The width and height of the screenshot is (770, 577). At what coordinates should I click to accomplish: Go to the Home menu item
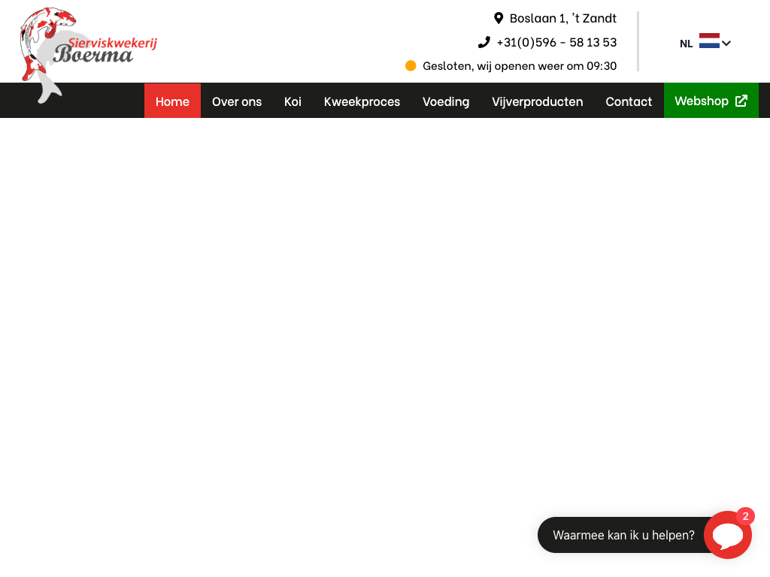pos(172,101)
